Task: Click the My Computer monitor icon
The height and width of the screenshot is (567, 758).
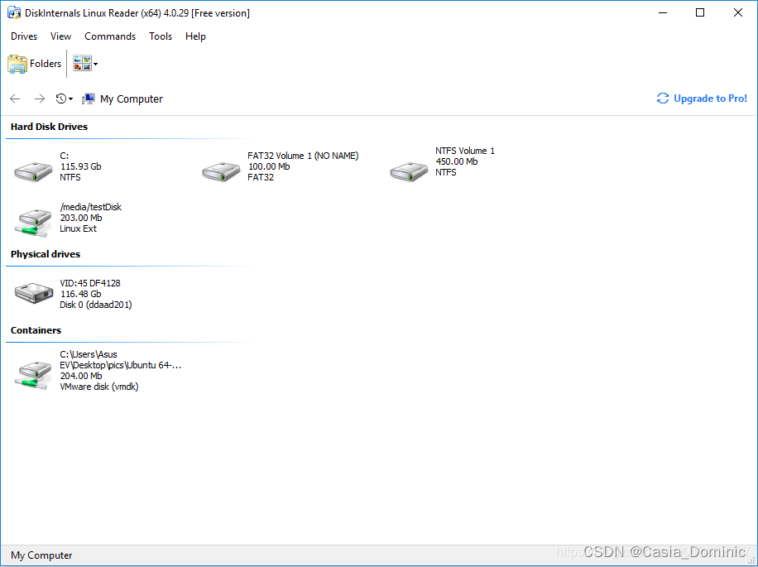Action: click(89, 99)
